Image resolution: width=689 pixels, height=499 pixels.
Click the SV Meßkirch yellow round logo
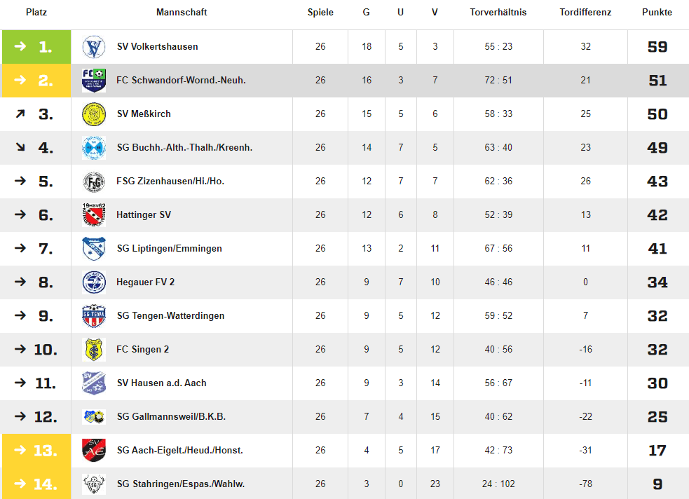point(94,114)
